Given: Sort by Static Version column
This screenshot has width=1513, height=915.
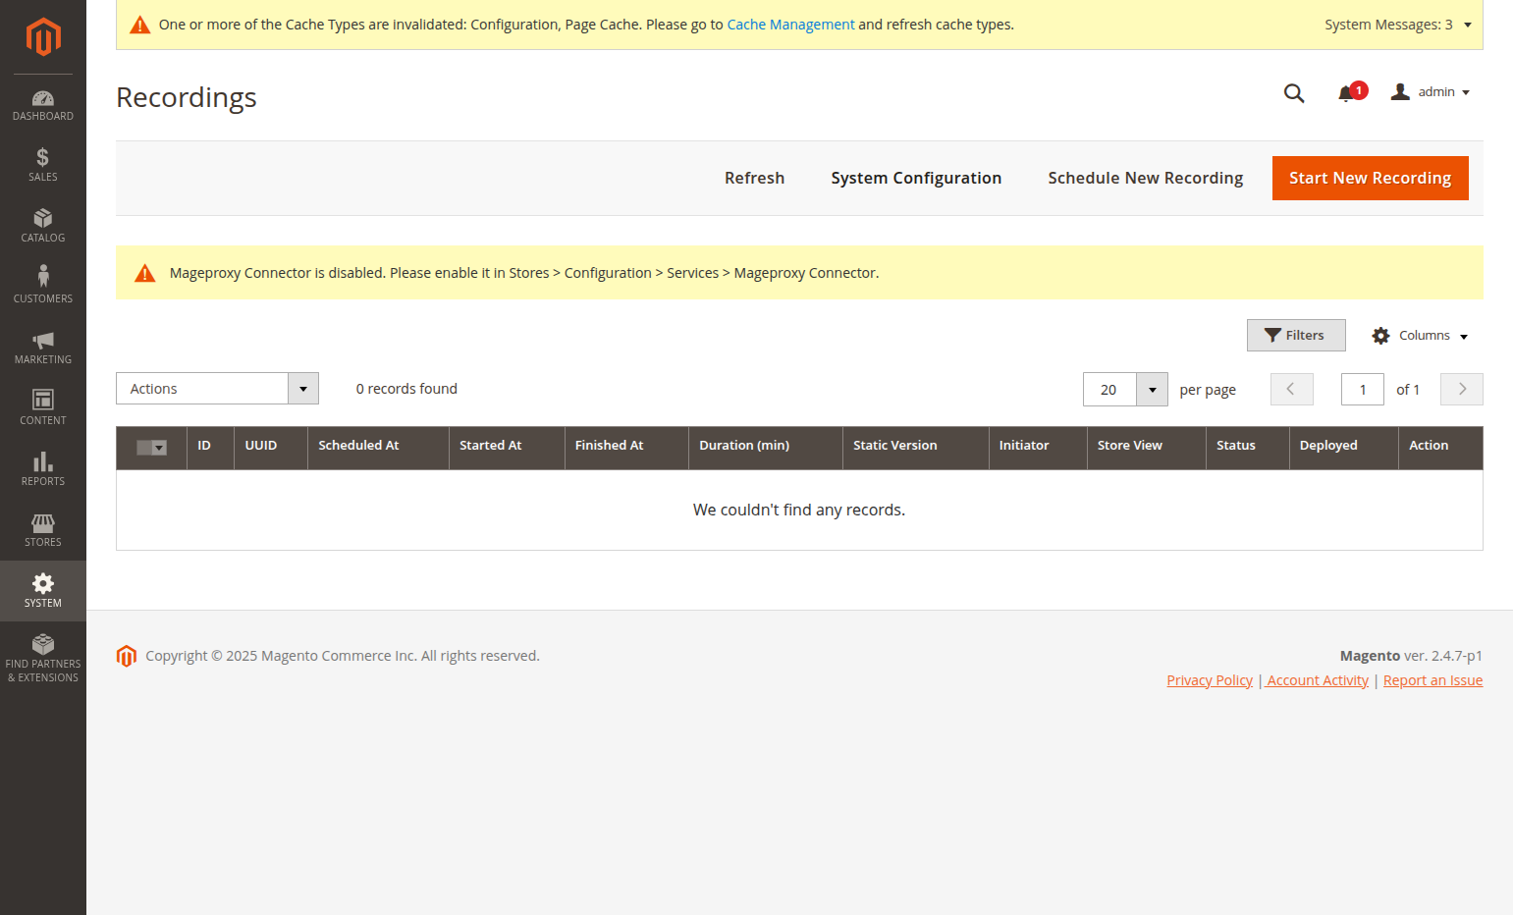Looking at the screenshot, I should (x=916, y=446).
